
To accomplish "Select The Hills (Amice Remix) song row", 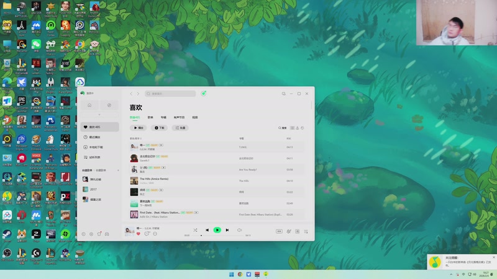I will pyautogui.click(x=217, y=180).
